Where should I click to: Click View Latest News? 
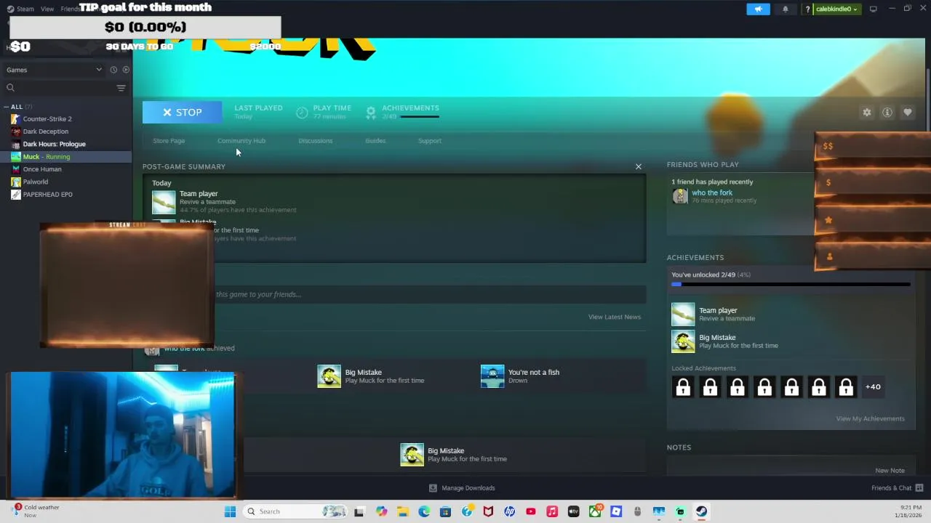615,317
